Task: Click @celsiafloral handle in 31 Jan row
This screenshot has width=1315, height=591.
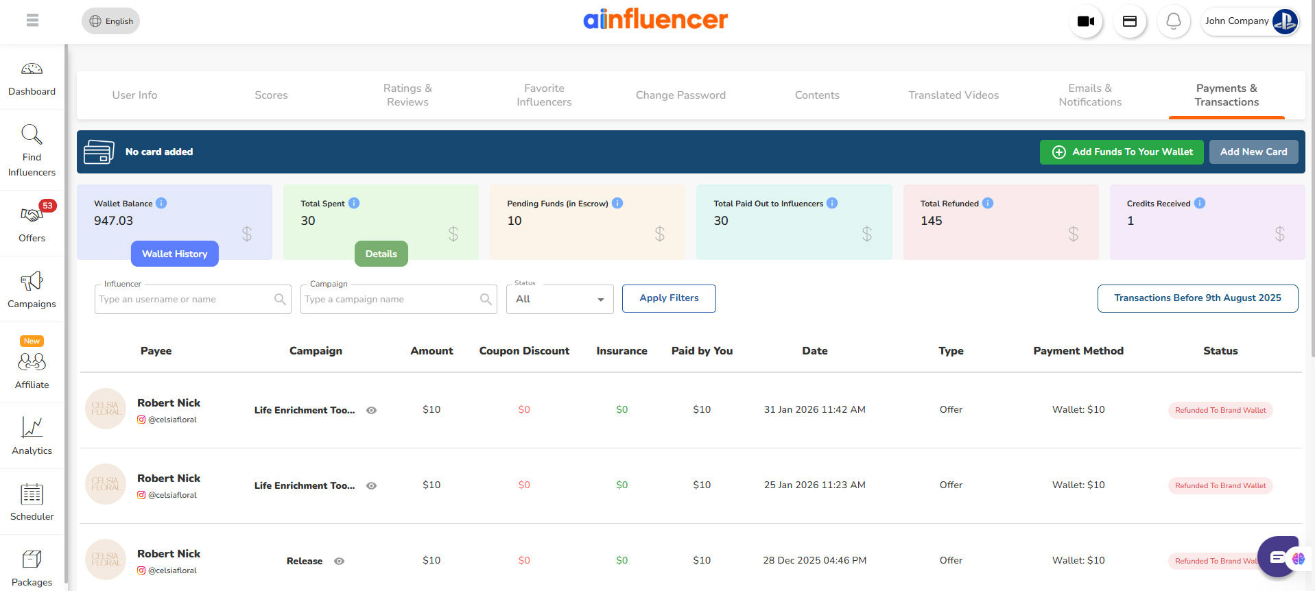Action: (172, 420)
